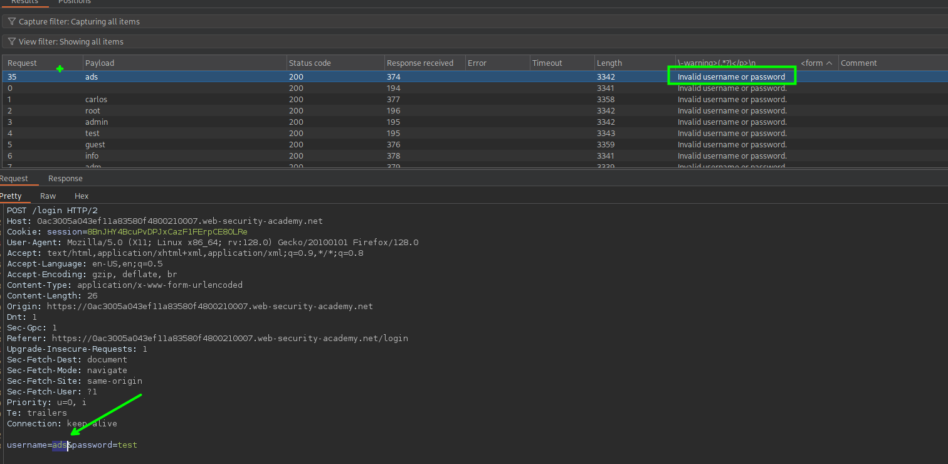Image resolution: width=948 pixels, height=464 pixels.
Task: Select the admin payload result row
Action: (96, 122)
